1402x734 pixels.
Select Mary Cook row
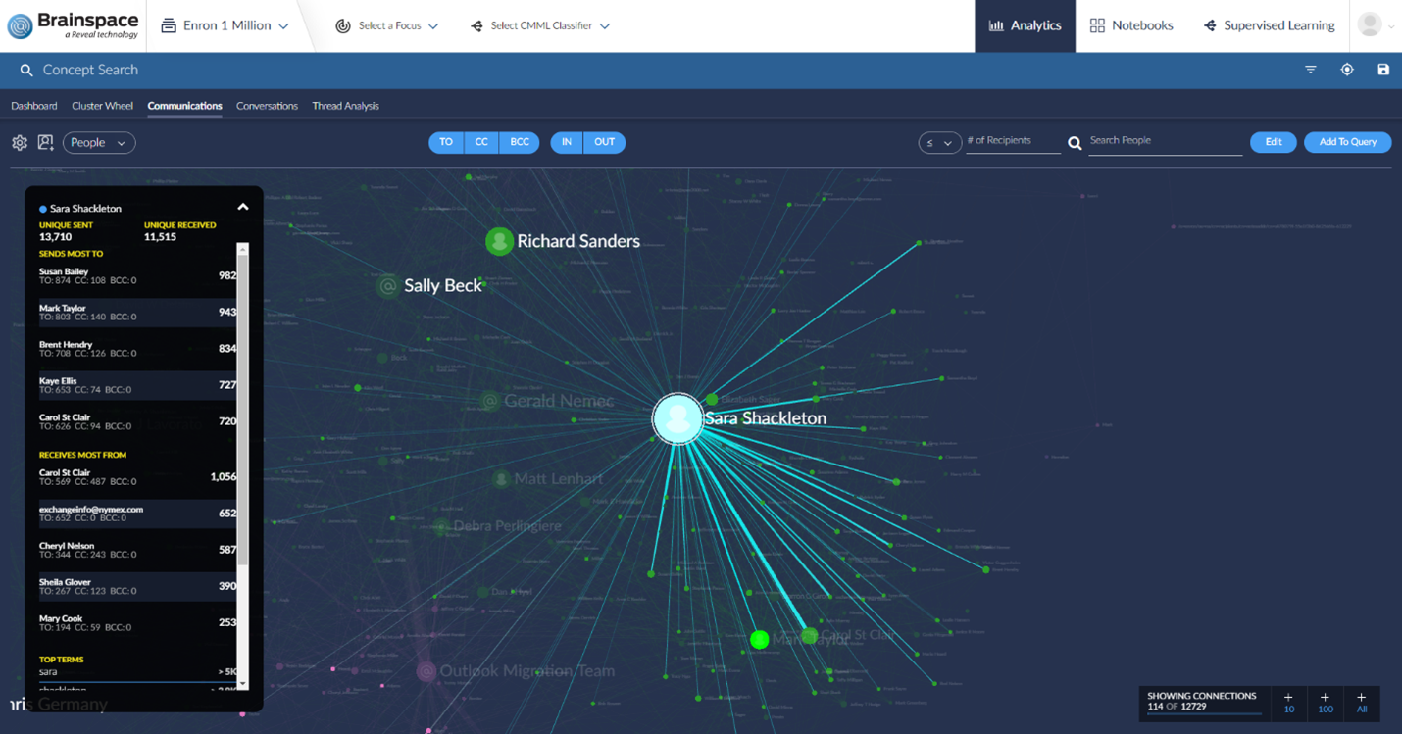coord(137,623)
